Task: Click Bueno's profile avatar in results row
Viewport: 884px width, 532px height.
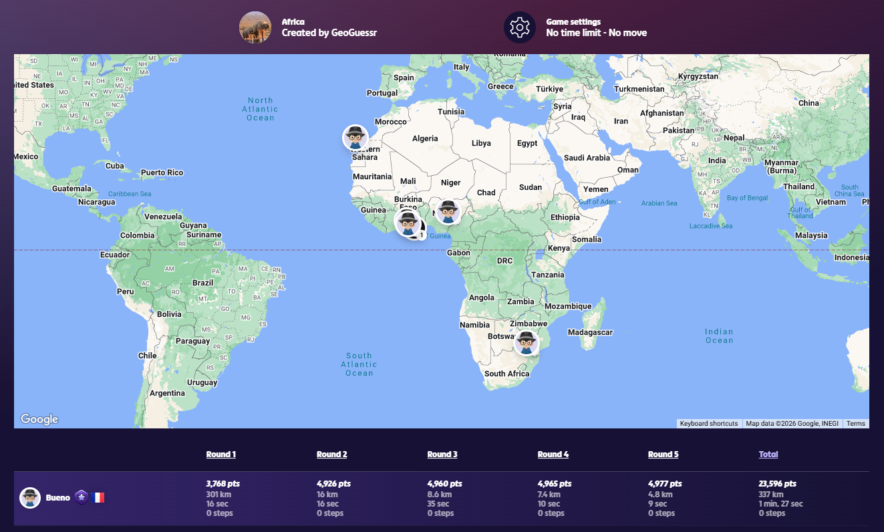Action: click(x=30, y=498)
